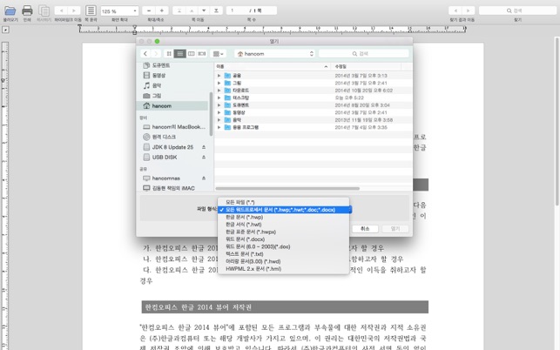560x350 pixels.
Task: Open the hancom location path dropdown
Action: 275,54
